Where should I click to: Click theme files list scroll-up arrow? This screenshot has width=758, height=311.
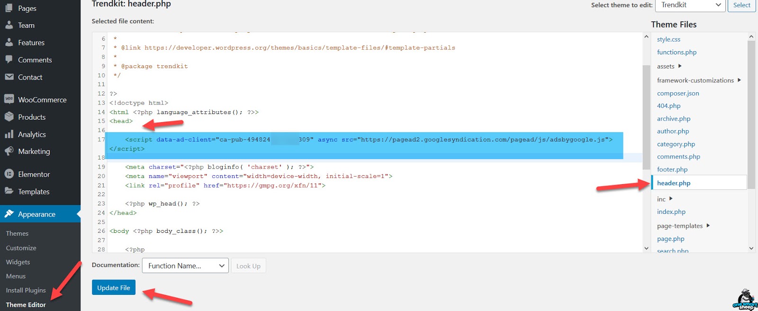(x=751, y=36)
